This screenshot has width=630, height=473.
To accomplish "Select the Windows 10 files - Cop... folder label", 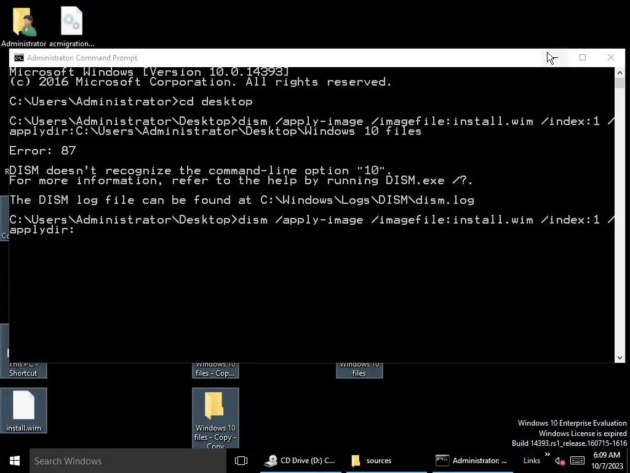I will click(215, 369).
